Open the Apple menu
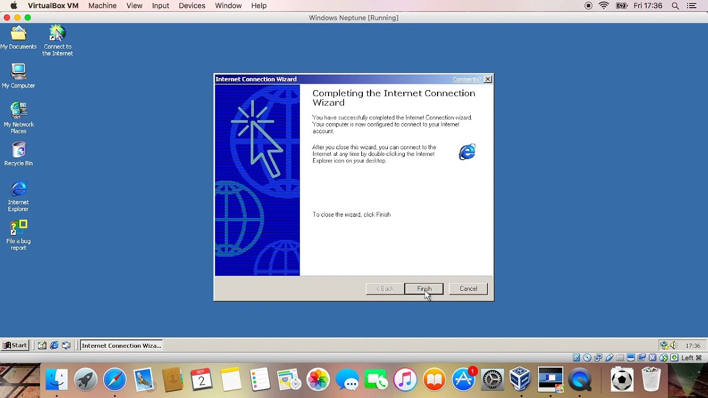 coord(13,6)
